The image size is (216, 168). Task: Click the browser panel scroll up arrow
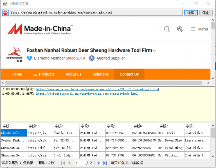(x=213, y=20)
